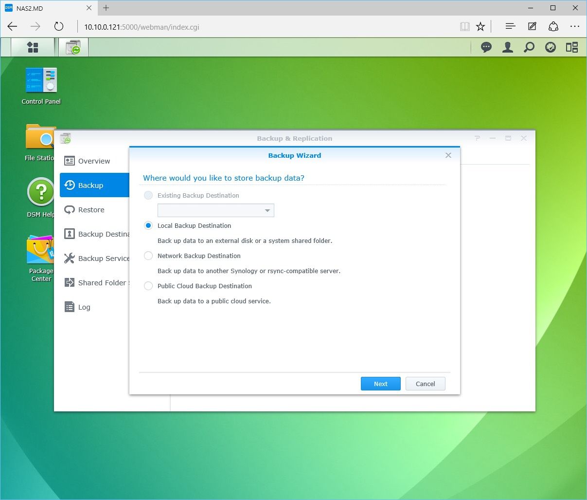Viewport: 587px width, 500px height.
Task: Refresh the browser page
Action: click(x=59, y=27)
